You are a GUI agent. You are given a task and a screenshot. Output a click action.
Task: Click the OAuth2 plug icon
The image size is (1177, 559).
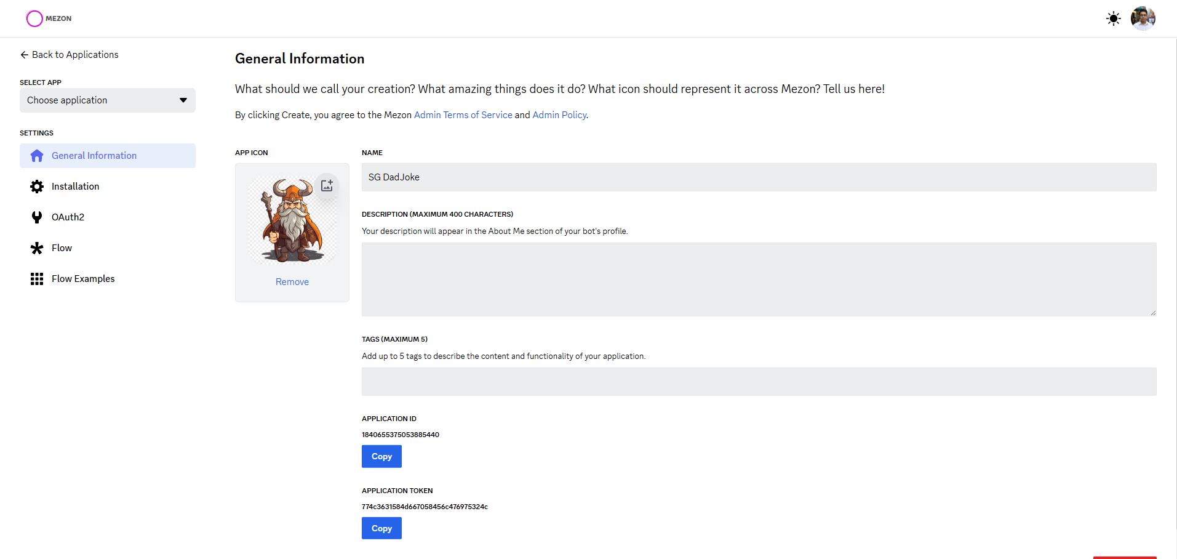[37, 217]
